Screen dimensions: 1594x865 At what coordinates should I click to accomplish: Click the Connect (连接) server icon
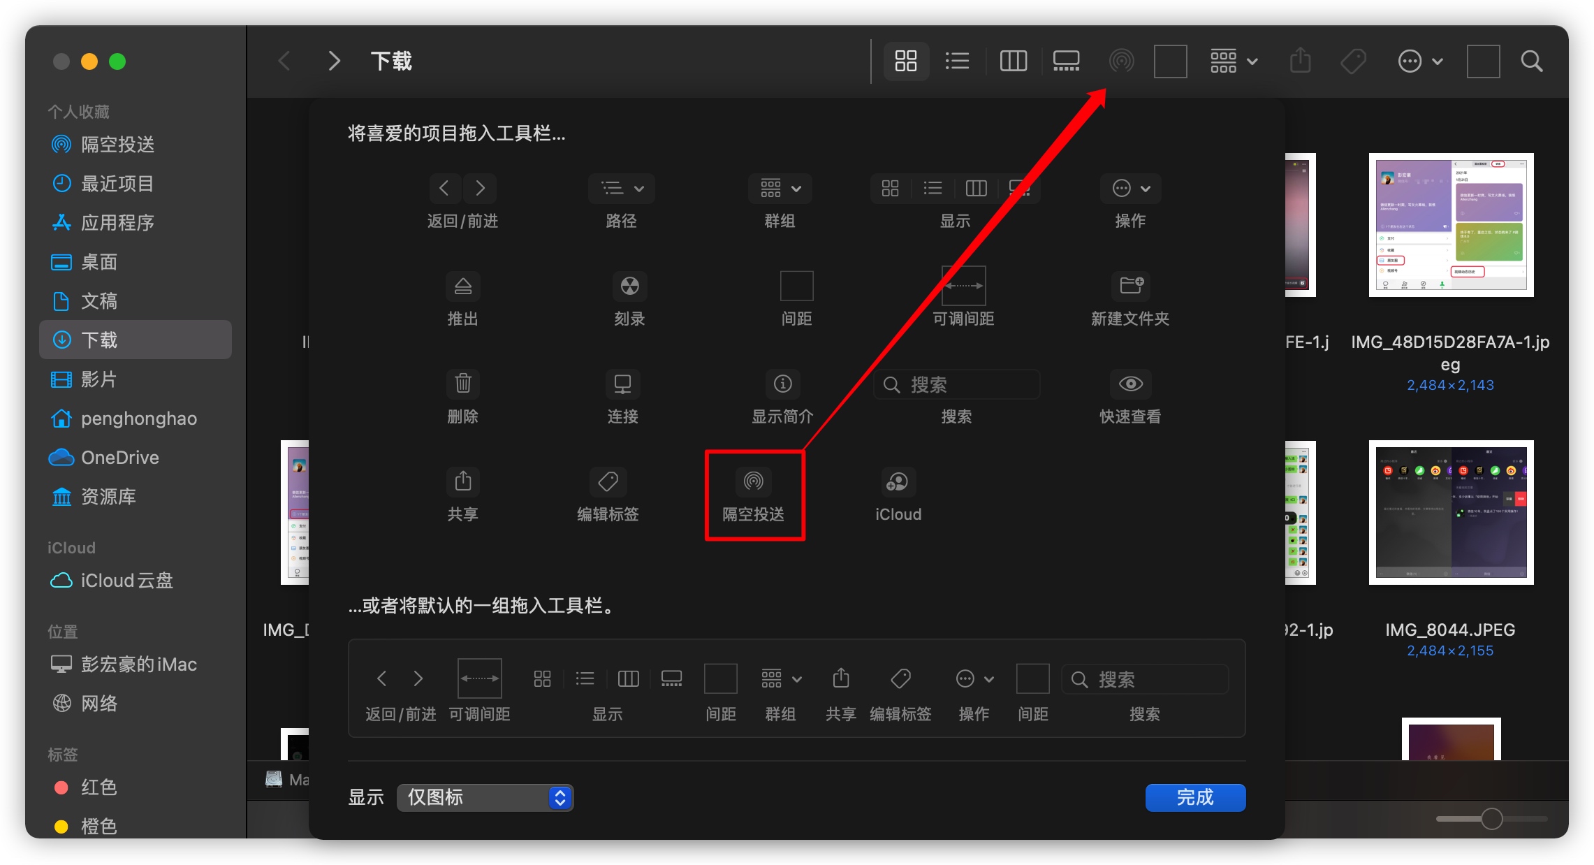click(x=622, y=384)
